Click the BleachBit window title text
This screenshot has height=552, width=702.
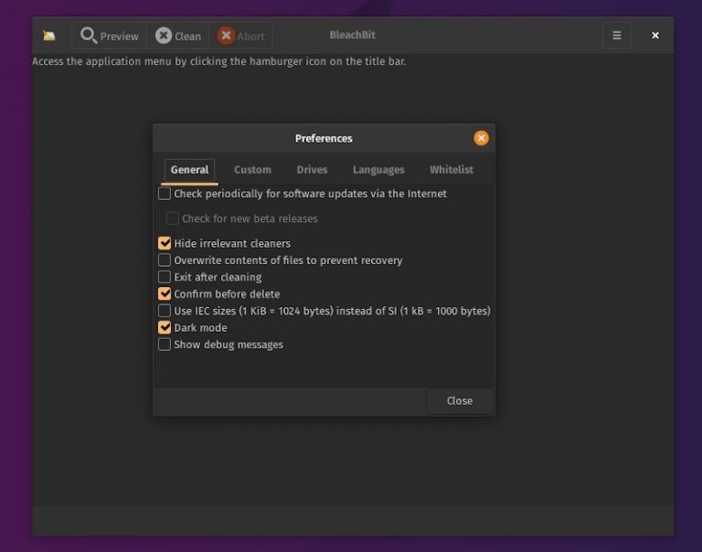pos(352,35)
